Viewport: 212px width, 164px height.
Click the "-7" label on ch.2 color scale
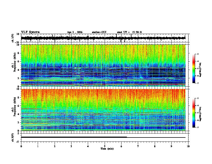(197, 128)
